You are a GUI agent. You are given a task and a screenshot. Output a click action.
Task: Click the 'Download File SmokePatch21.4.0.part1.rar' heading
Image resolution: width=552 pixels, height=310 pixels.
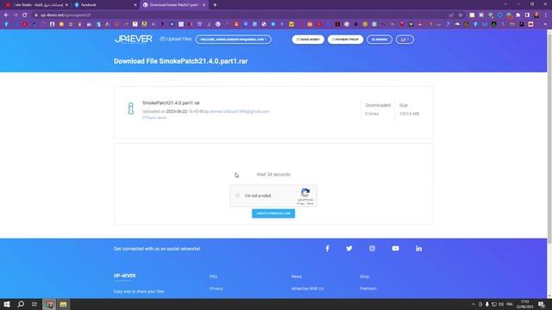tap(180, 61)
